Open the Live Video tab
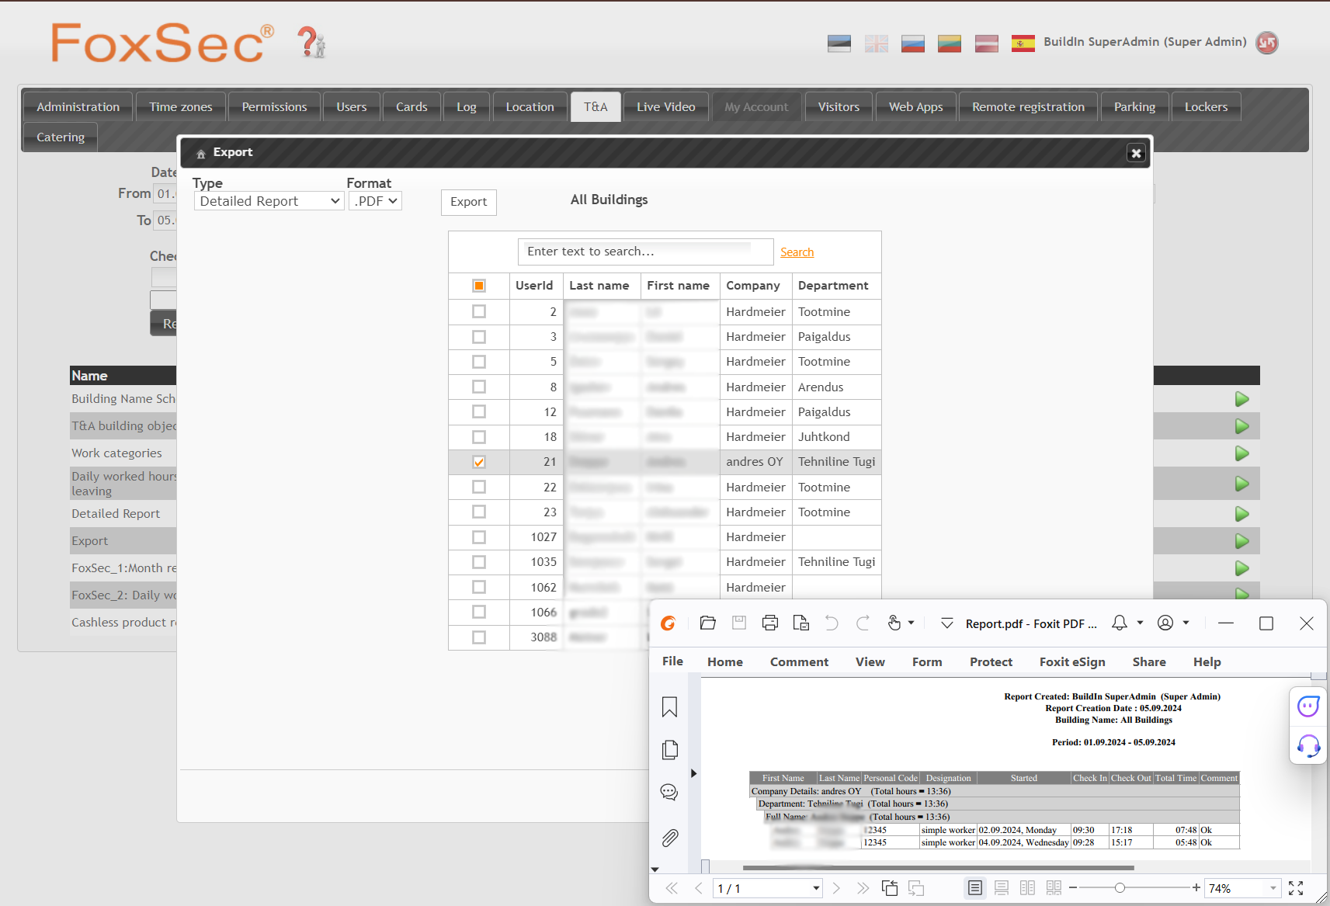 click(x=666, y=107)
